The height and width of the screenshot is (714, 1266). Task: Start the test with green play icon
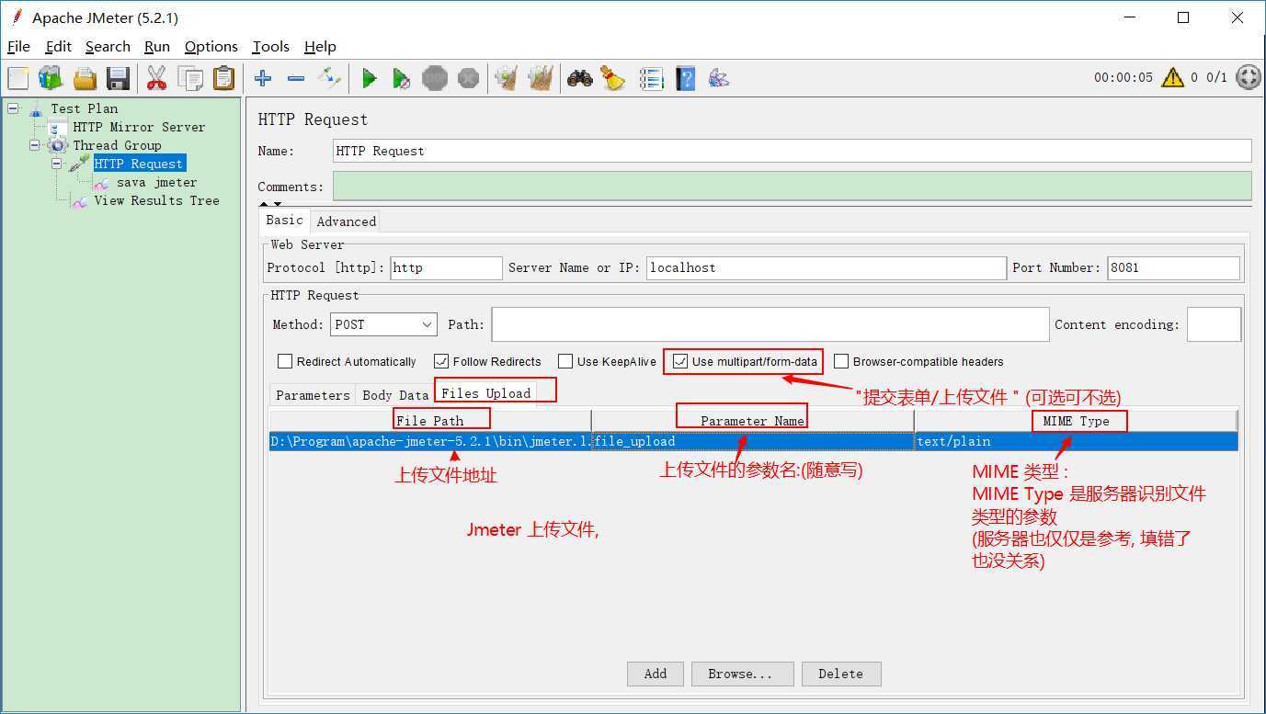tap(369, 78)
